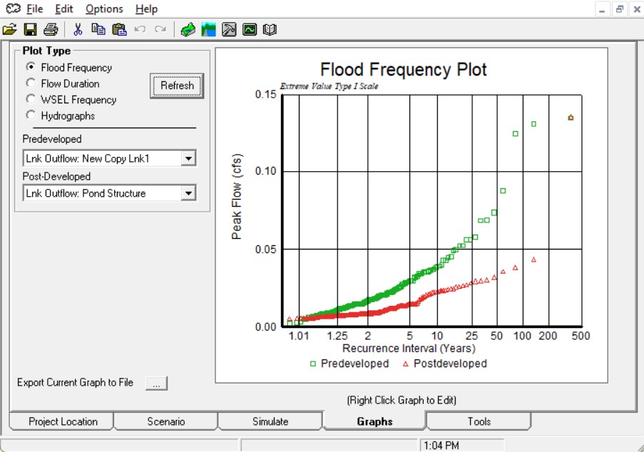Select the Scenario landscape toolbar icon
644x452 pixels.
coord(208,29)
